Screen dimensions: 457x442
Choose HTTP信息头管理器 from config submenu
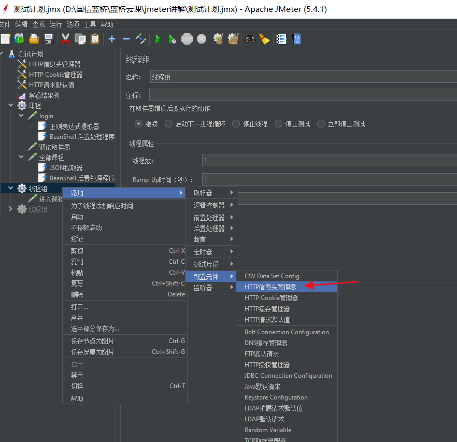point(287,287)
